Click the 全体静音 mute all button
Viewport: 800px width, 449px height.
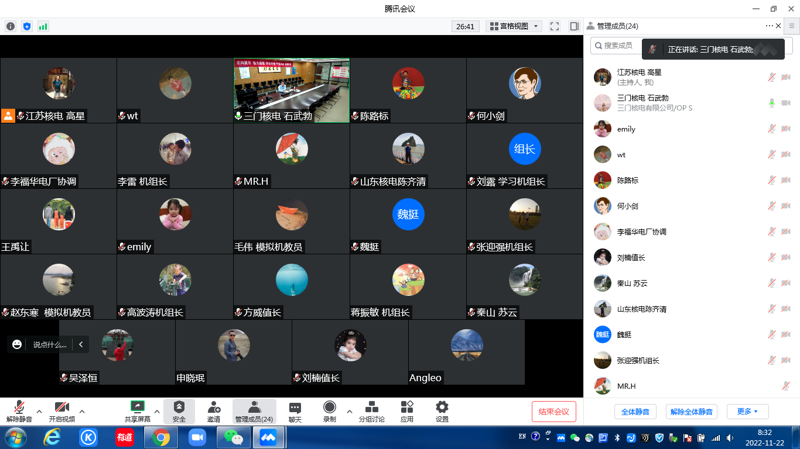pos(635,412)
